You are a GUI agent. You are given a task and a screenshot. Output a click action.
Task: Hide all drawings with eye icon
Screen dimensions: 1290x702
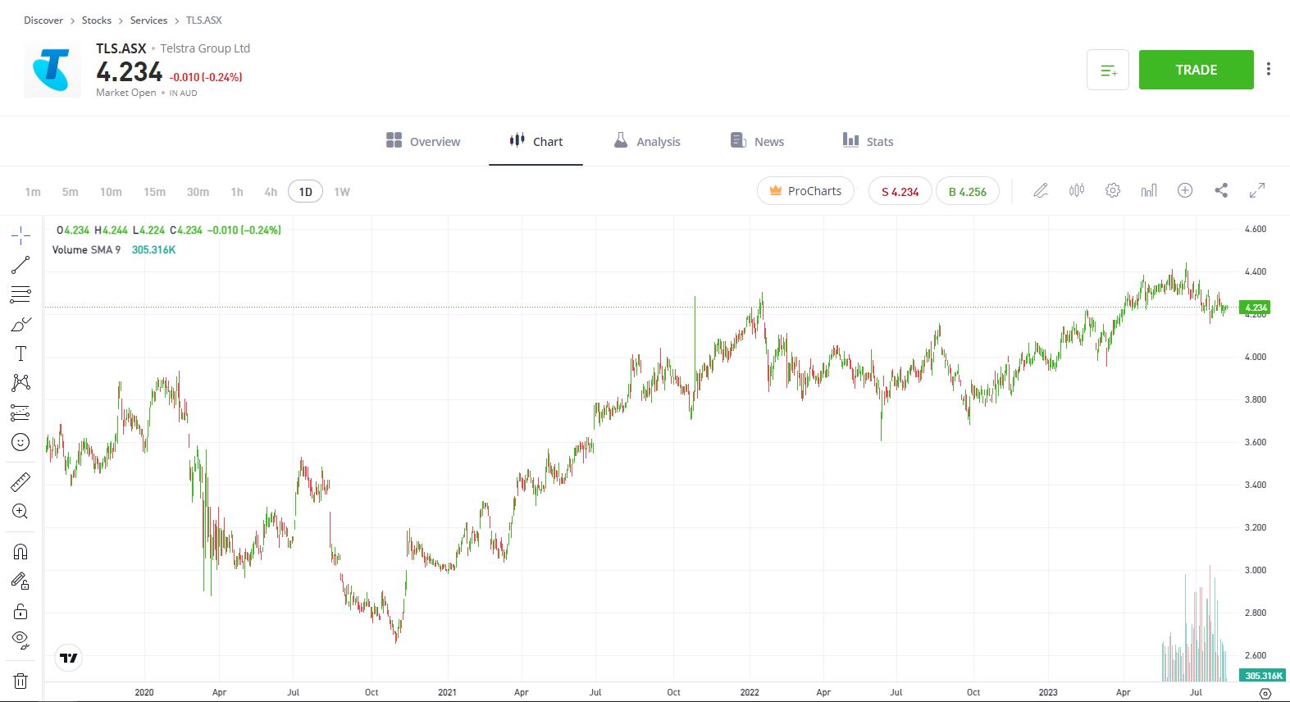tap(21, 640)
